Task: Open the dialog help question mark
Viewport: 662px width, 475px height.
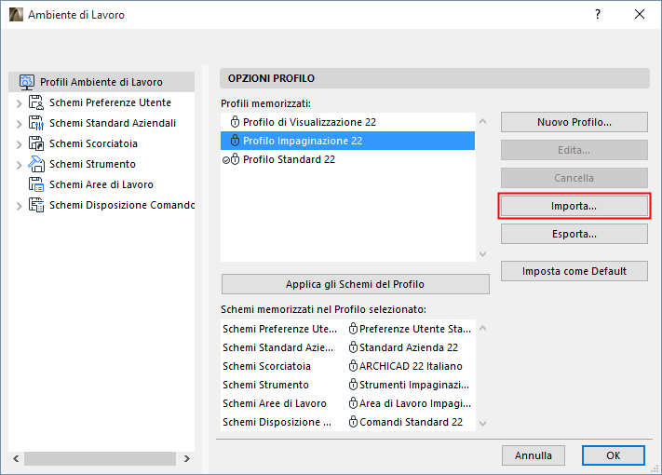Action: [x=597, y=14]
